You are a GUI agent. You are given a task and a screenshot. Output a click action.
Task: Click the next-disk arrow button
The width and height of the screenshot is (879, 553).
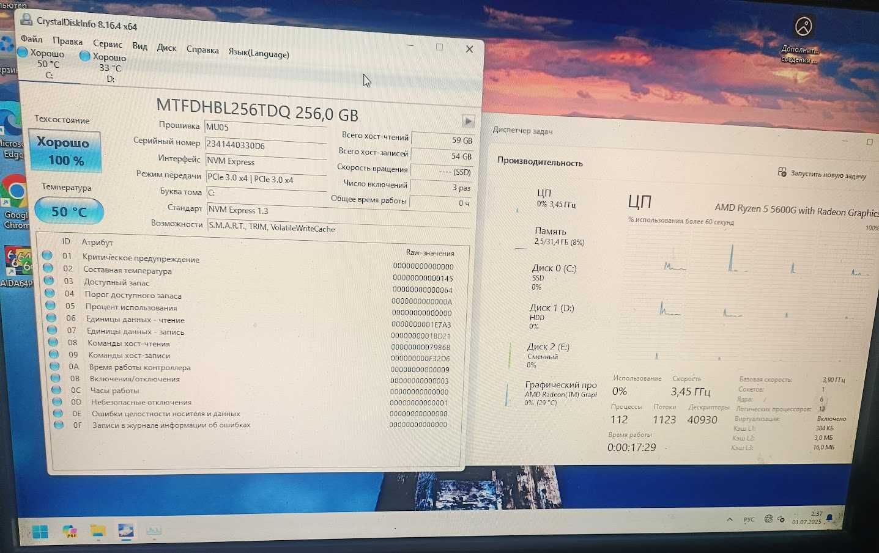468,121
